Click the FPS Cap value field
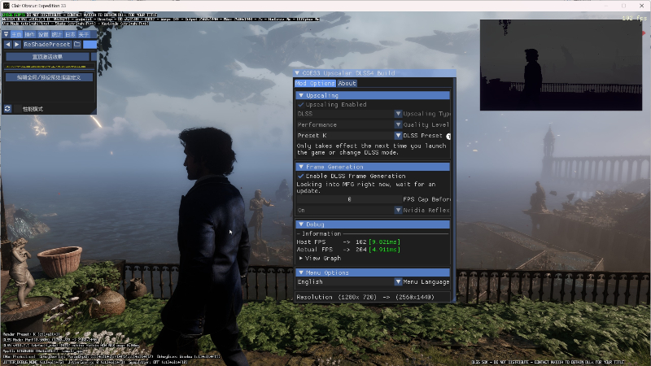The image size is (651, 366). point(349,199)
